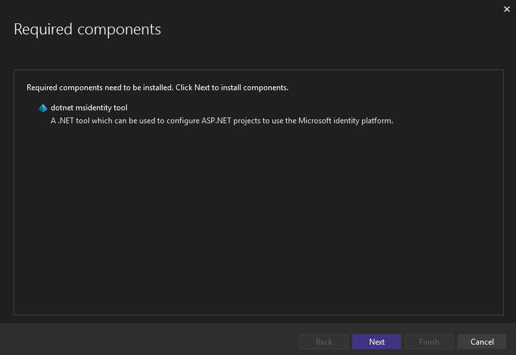Viewport: 516px width, 355px height.
Task: Select the dotnet msidentity tool name
Action: [89, 108]
